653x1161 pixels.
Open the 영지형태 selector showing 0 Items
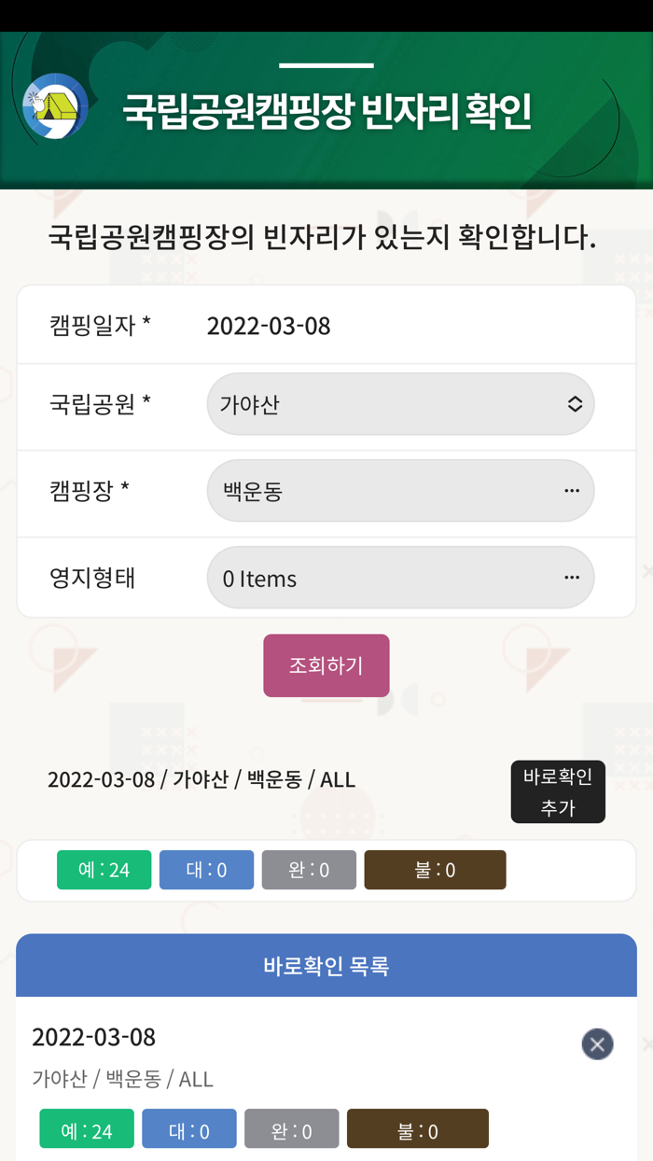tap(400, 577)
